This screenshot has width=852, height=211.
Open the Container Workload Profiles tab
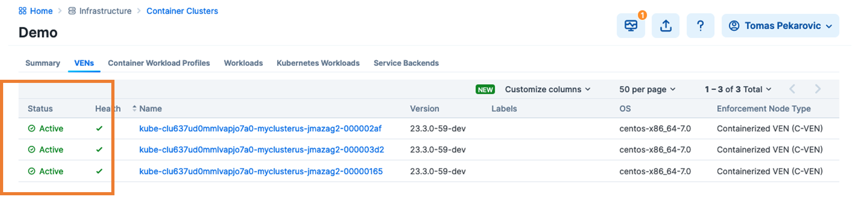click(159, 63)
